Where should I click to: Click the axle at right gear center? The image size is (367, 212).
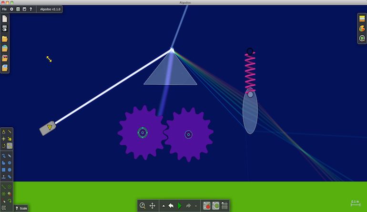(188, 134)
